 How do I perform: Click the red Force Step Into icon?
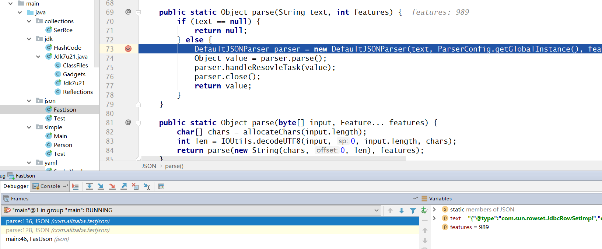coord(112,186)
